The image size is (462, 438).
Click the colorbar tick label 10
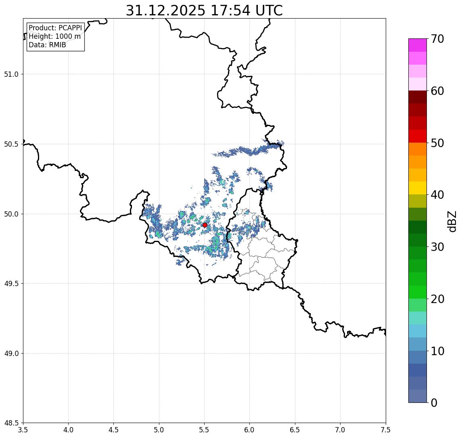click(437, 351)
